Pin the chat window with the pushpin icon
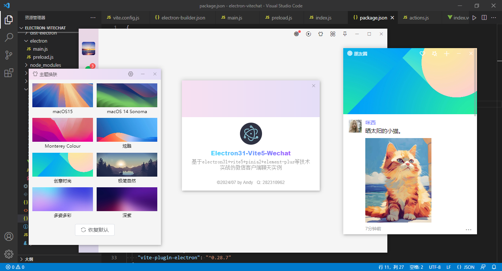502x271 pixels. tap(345, 34)
